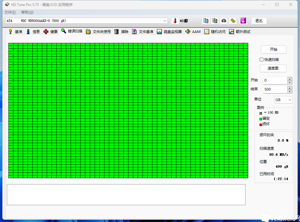Viewport: 300px width, 222px height.
Task: Click the gray 190 MB legend swatch
Action: pos(260,113)
